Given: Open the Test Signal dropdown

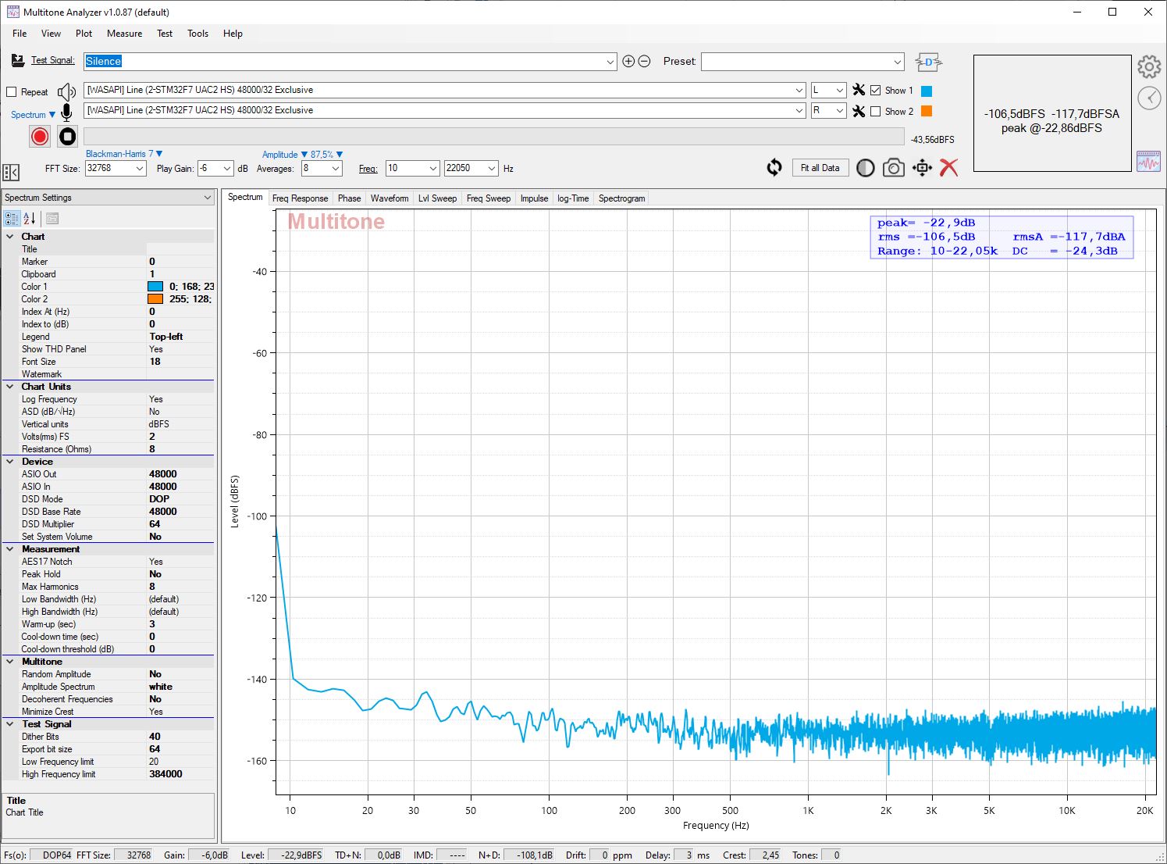Looking at the screenshot, I should [x=610, y=62].
